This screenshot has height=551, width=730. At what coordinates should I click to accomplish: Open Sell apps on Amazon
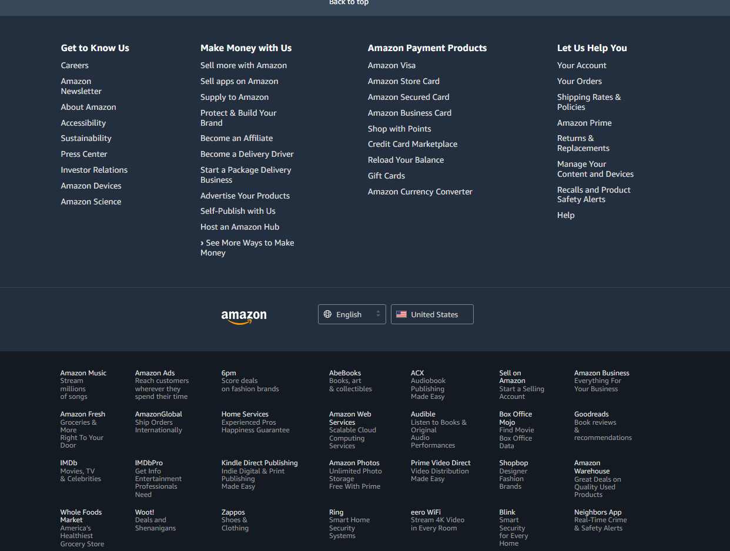(x=239, y=81)
